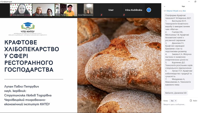
Task: Restore the conference window size
Action: tap(195, 1)
